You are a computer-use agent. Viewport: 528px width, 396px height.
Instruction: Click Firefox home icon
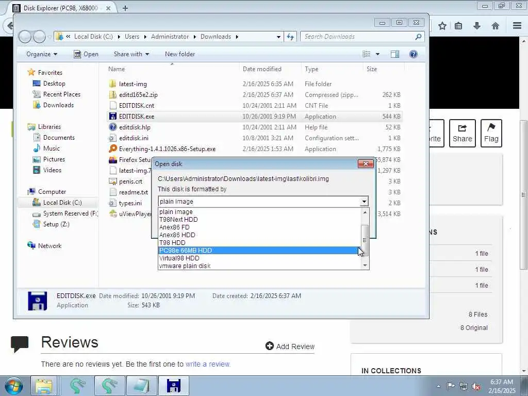(x=496, y=26)
